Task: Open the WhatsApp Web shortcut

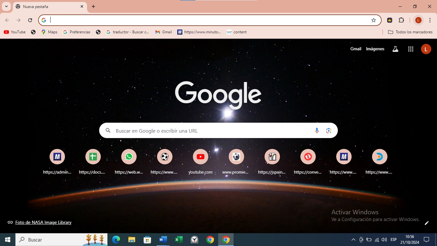Action: tap(129, 162)
